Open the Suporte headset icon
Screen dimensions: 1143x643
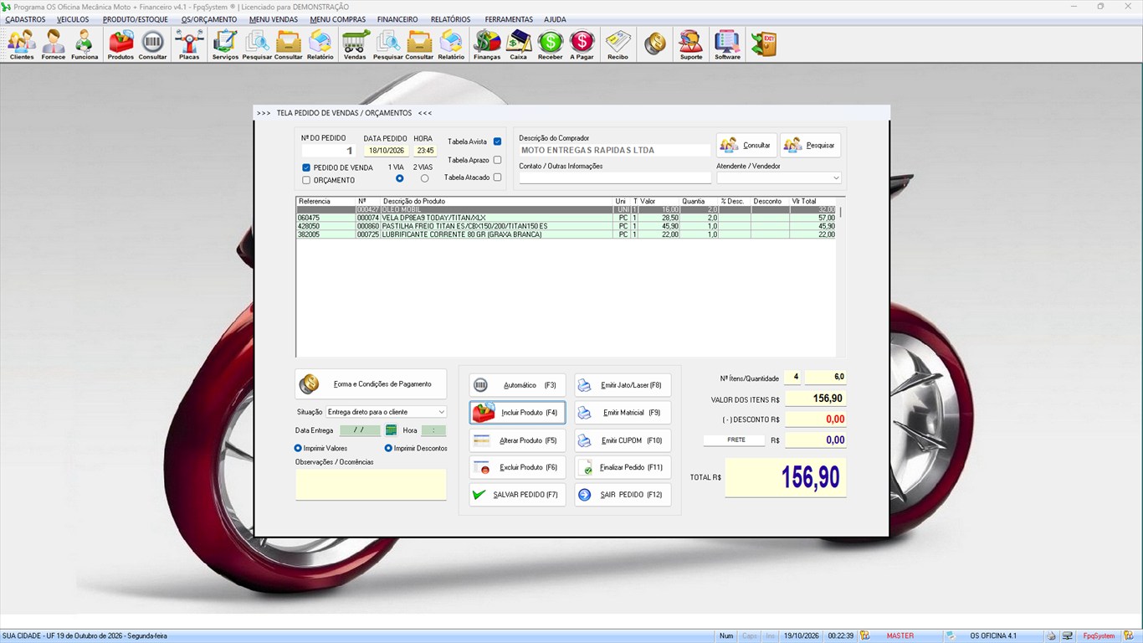pos(691,44)
